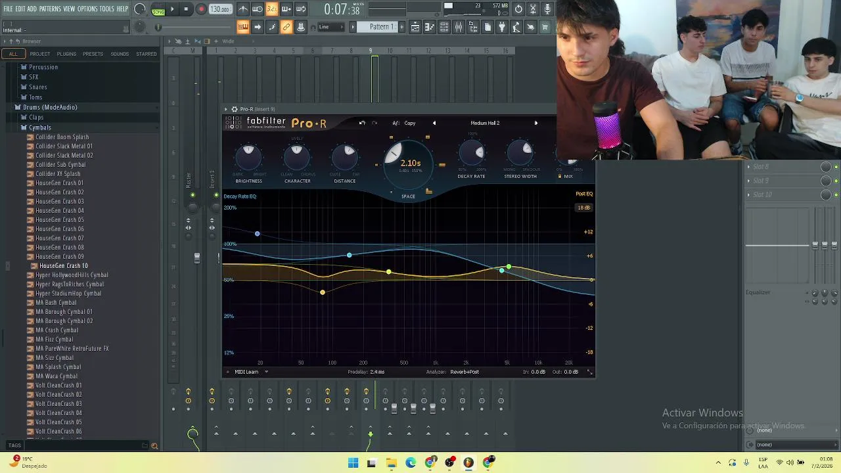
Task: Select Decay Rate EQ label
Action: coord(240,196)
